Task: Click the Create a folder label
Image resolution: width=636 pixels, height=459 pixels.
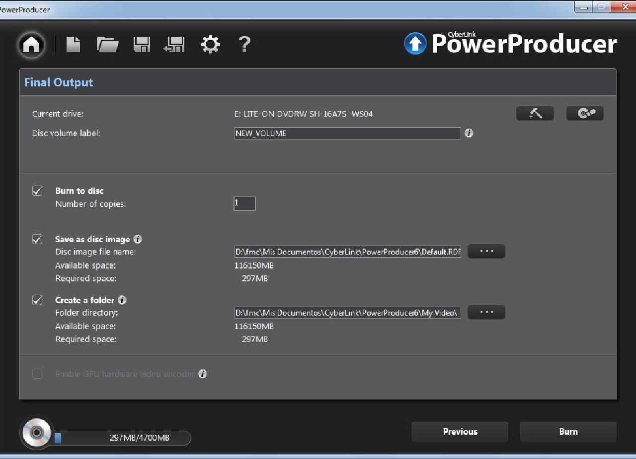Action: (x=85, y=300)
